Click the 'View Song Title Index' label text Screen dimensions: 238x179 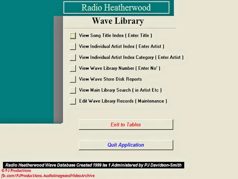point(115,36)
